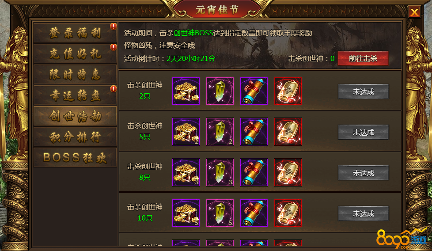This screenshot has width=432, height=251.
Task: Click treasure chest icon in 8只 row
Action: [x=186, y=172]
